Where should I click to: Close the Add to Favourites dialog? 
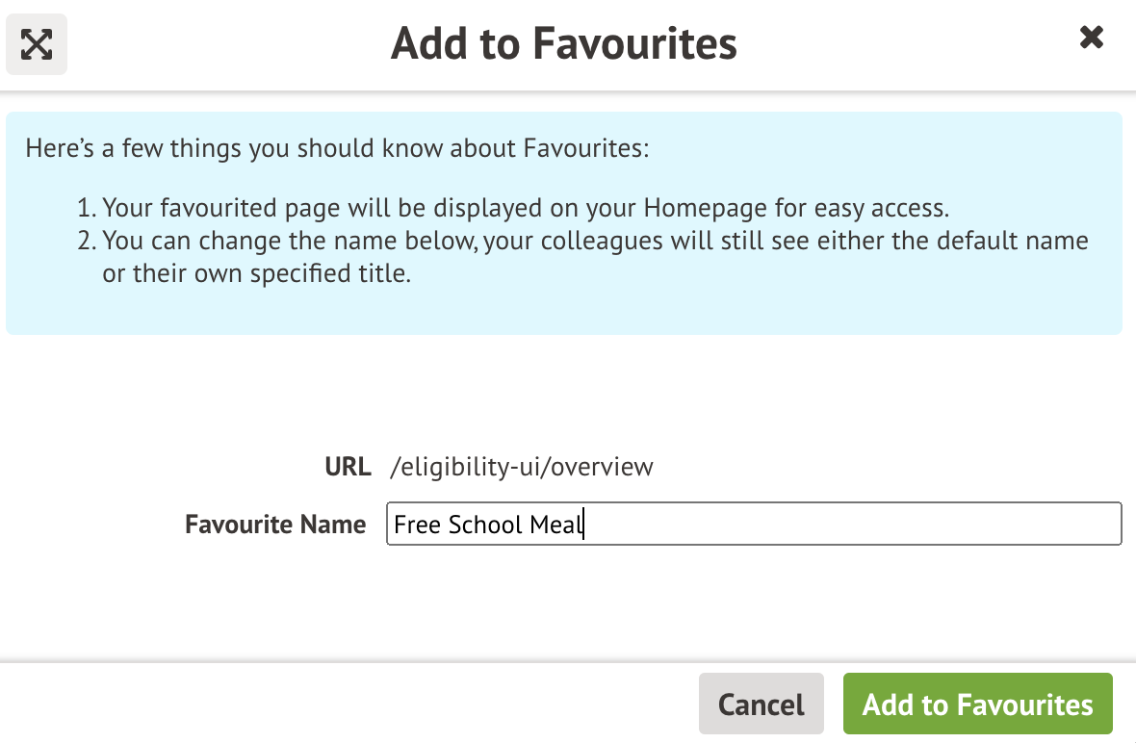(1091, 38)
